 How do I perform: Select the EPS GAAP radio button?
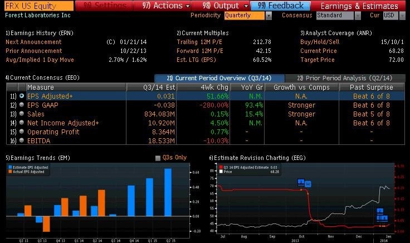[x=22, y=105]
